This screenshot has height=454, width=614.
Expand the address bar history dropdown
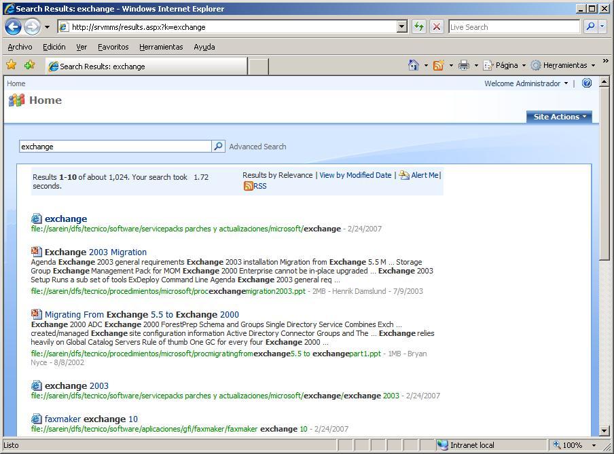click(402, 27)
